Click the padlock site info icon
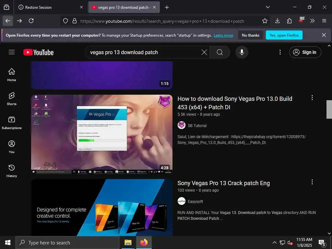The height and width of the screenshot is (249, 332). pos(75,21)
